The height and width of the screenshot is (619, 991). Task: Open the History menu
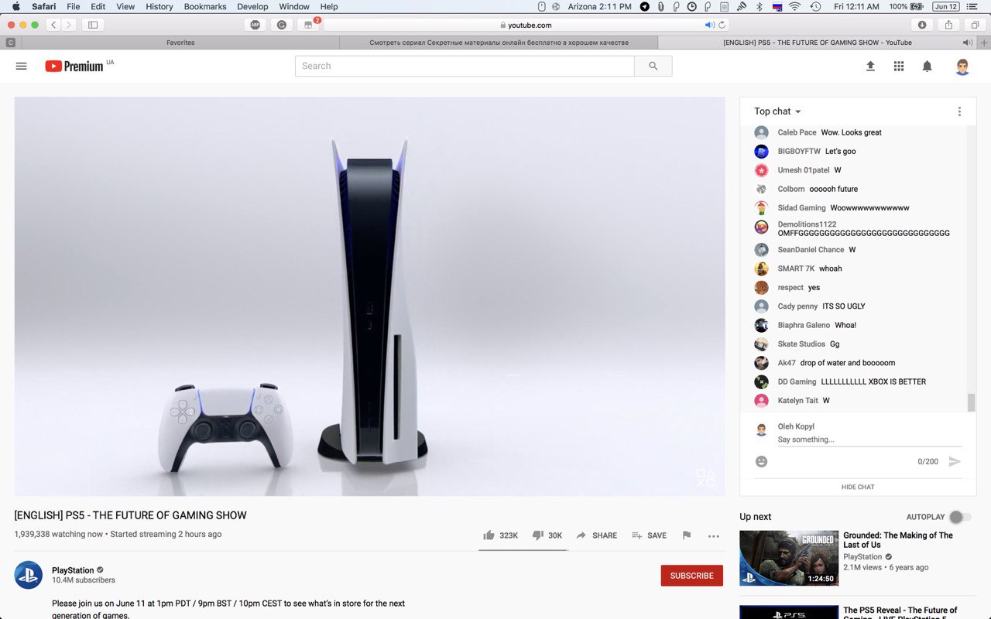159,6
